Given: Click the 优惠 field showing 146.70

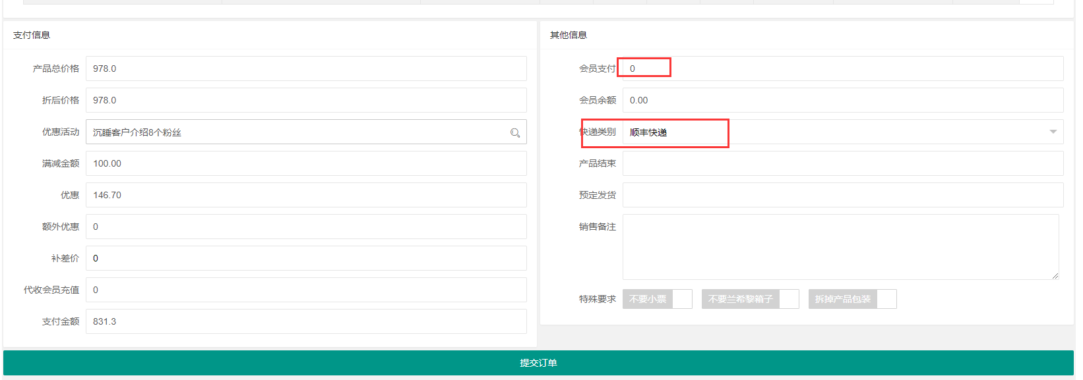Looking at the screenshot, I should [306, 195].
